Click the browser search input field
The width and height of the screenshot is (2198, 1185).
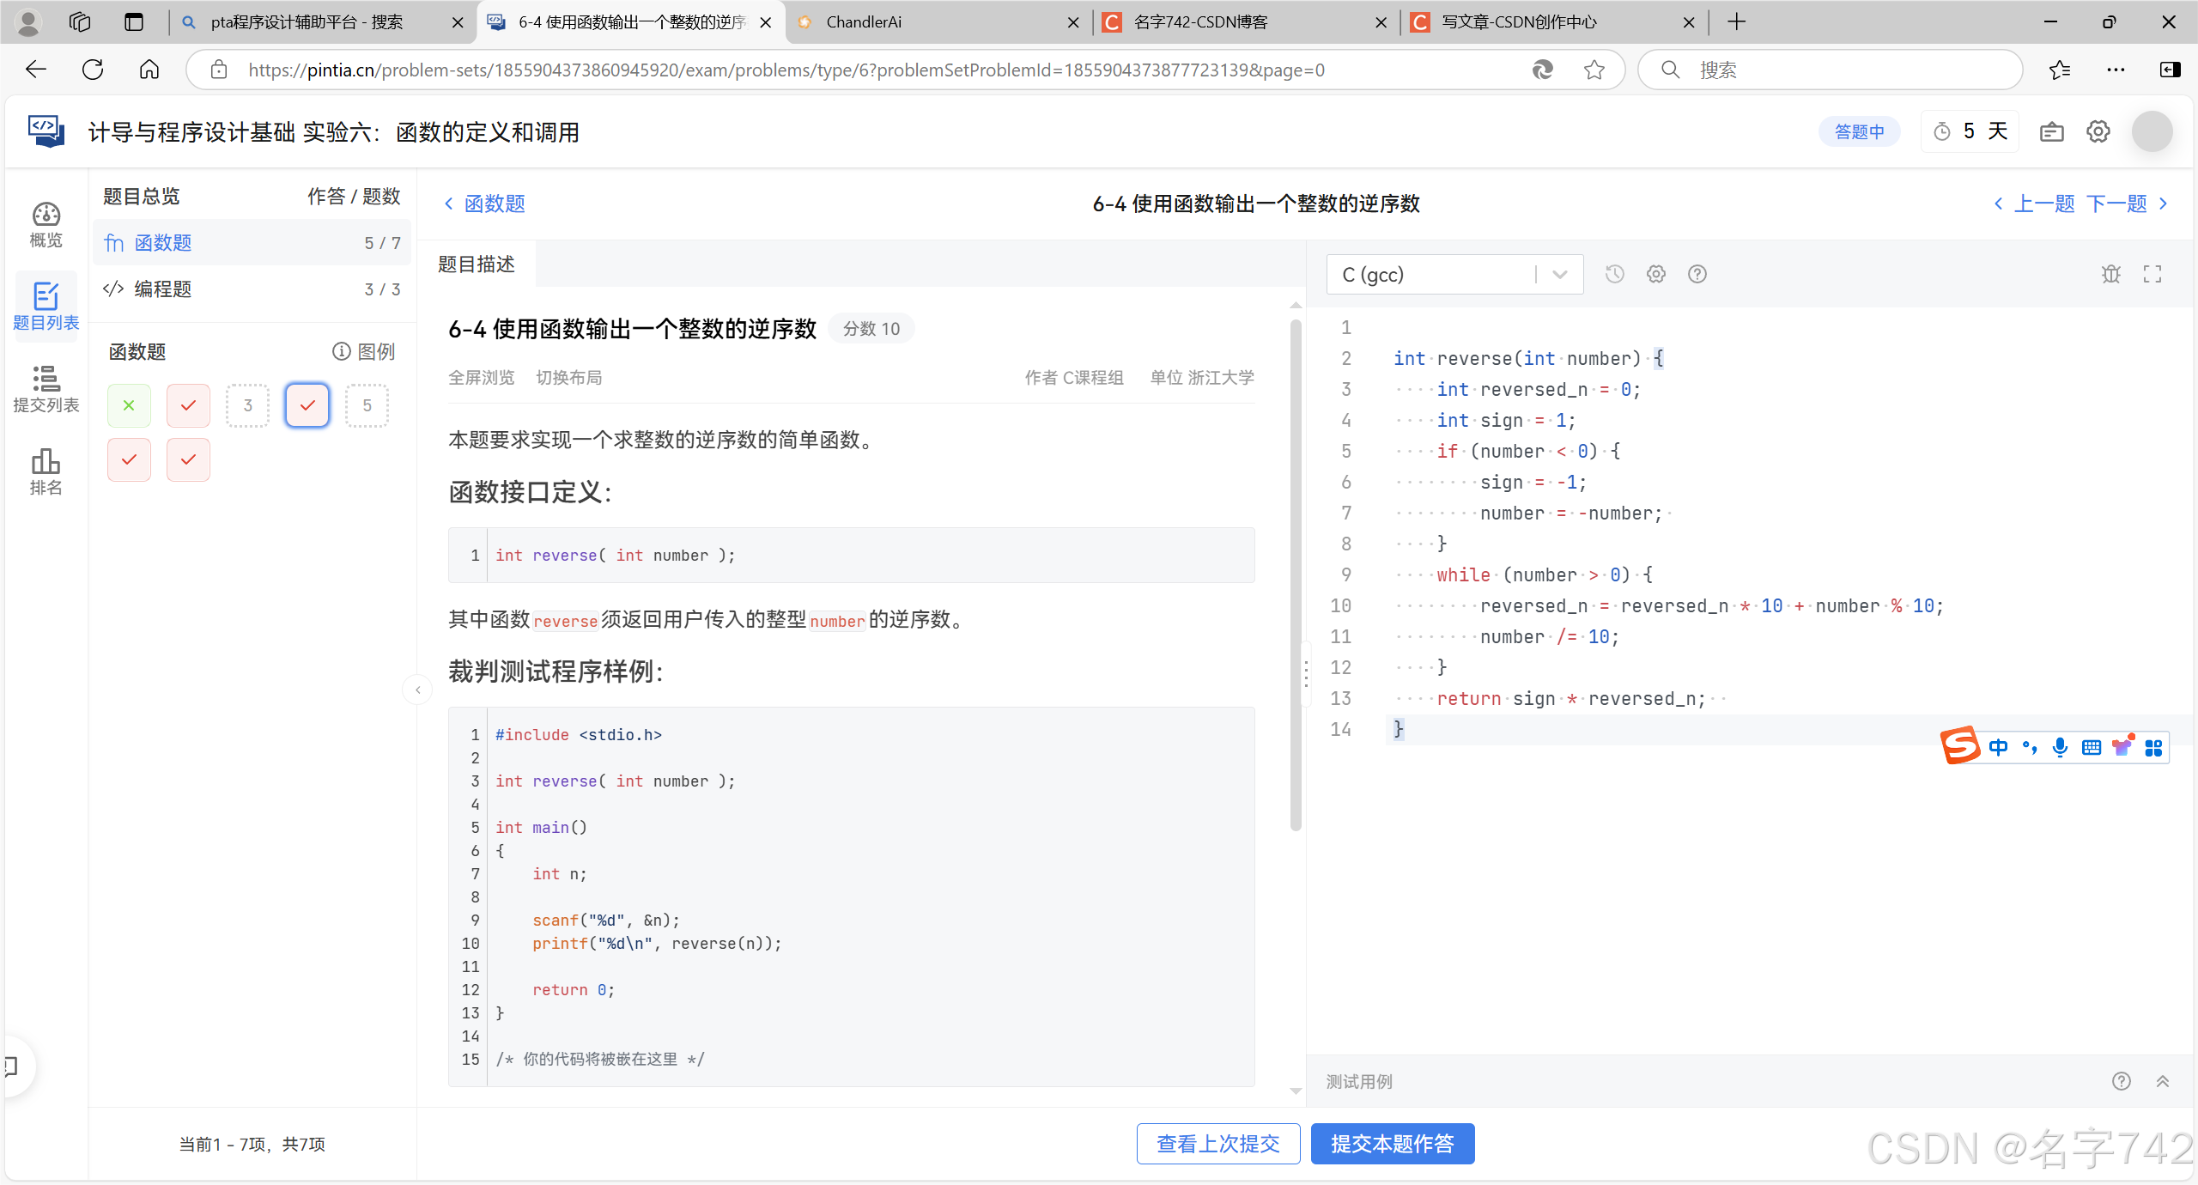(x=1829, y=69)
